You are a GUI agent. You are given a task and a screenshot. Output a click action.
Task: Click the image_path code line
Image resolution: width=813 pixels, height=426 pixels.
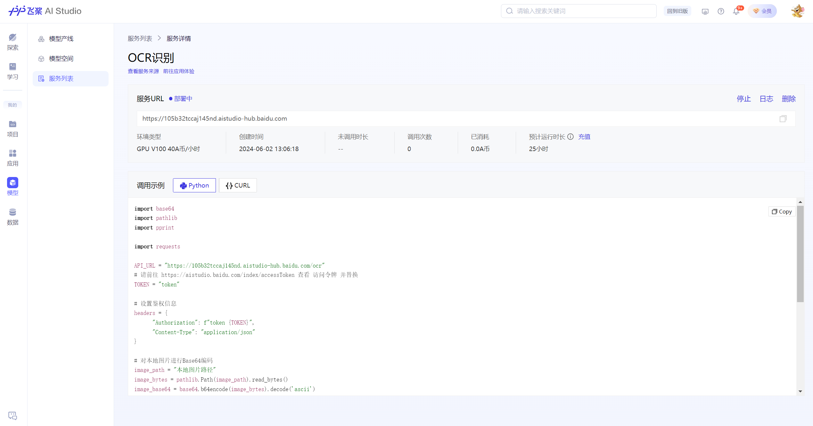click(x=175, y=370)
